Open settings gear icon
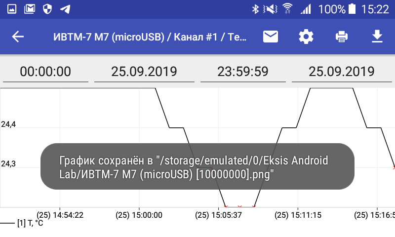The width and height of the screenshot is (395, 237). tap(306, 37)
